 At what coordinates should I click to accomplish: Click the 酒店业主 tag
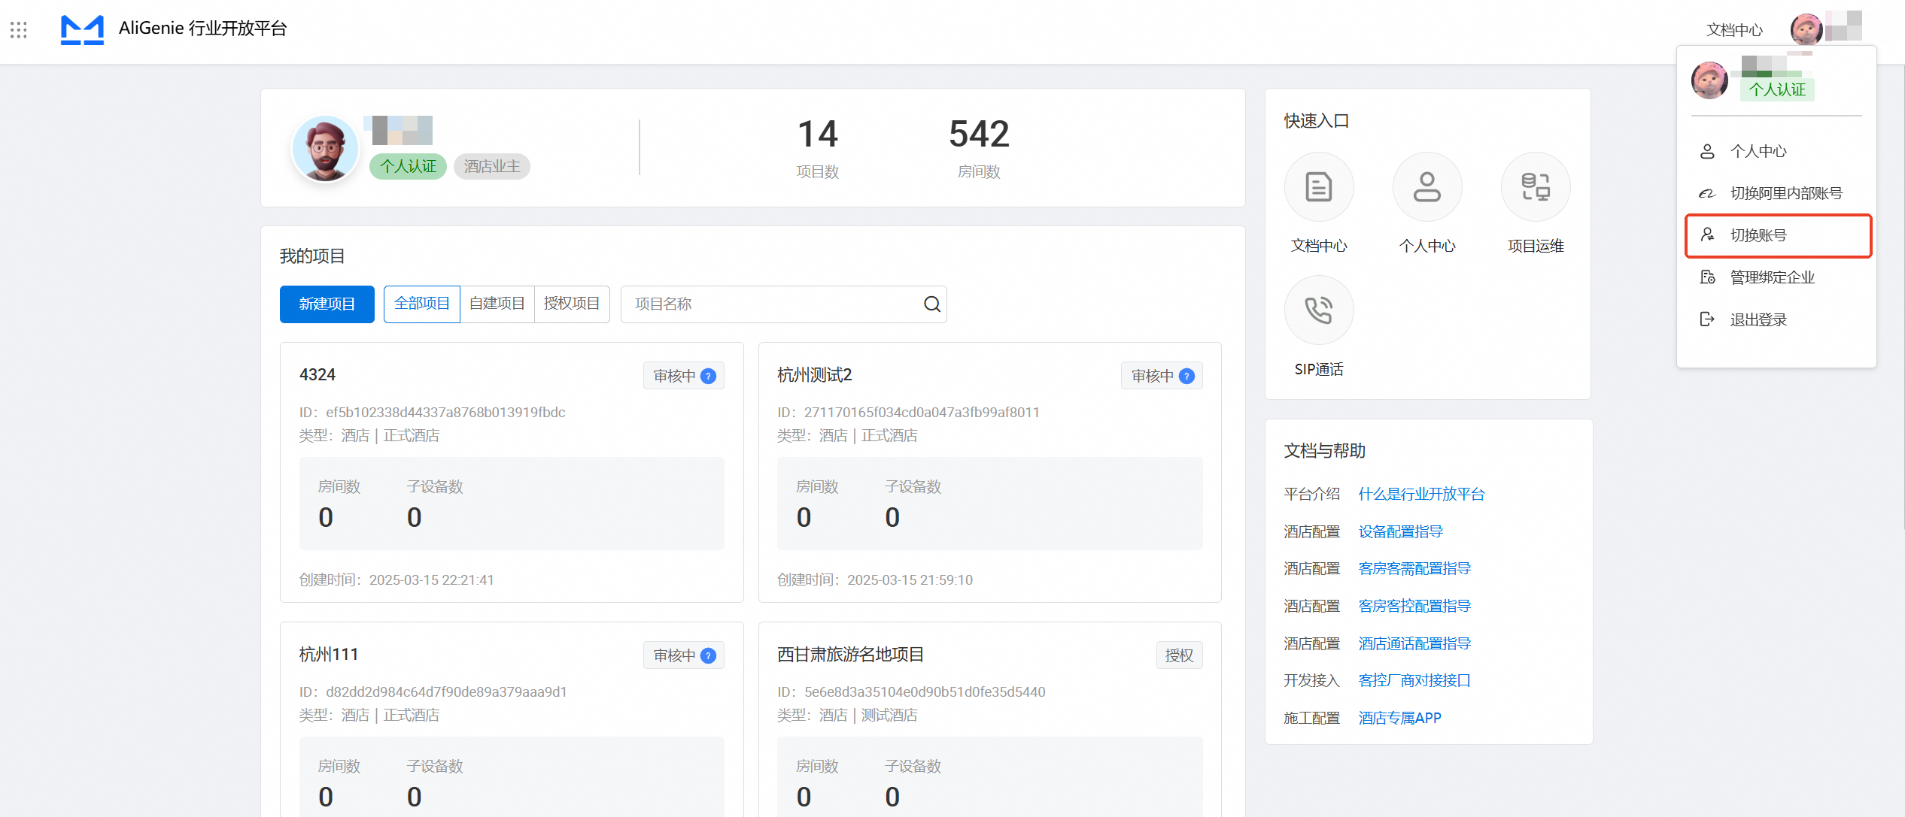point(492,166)
